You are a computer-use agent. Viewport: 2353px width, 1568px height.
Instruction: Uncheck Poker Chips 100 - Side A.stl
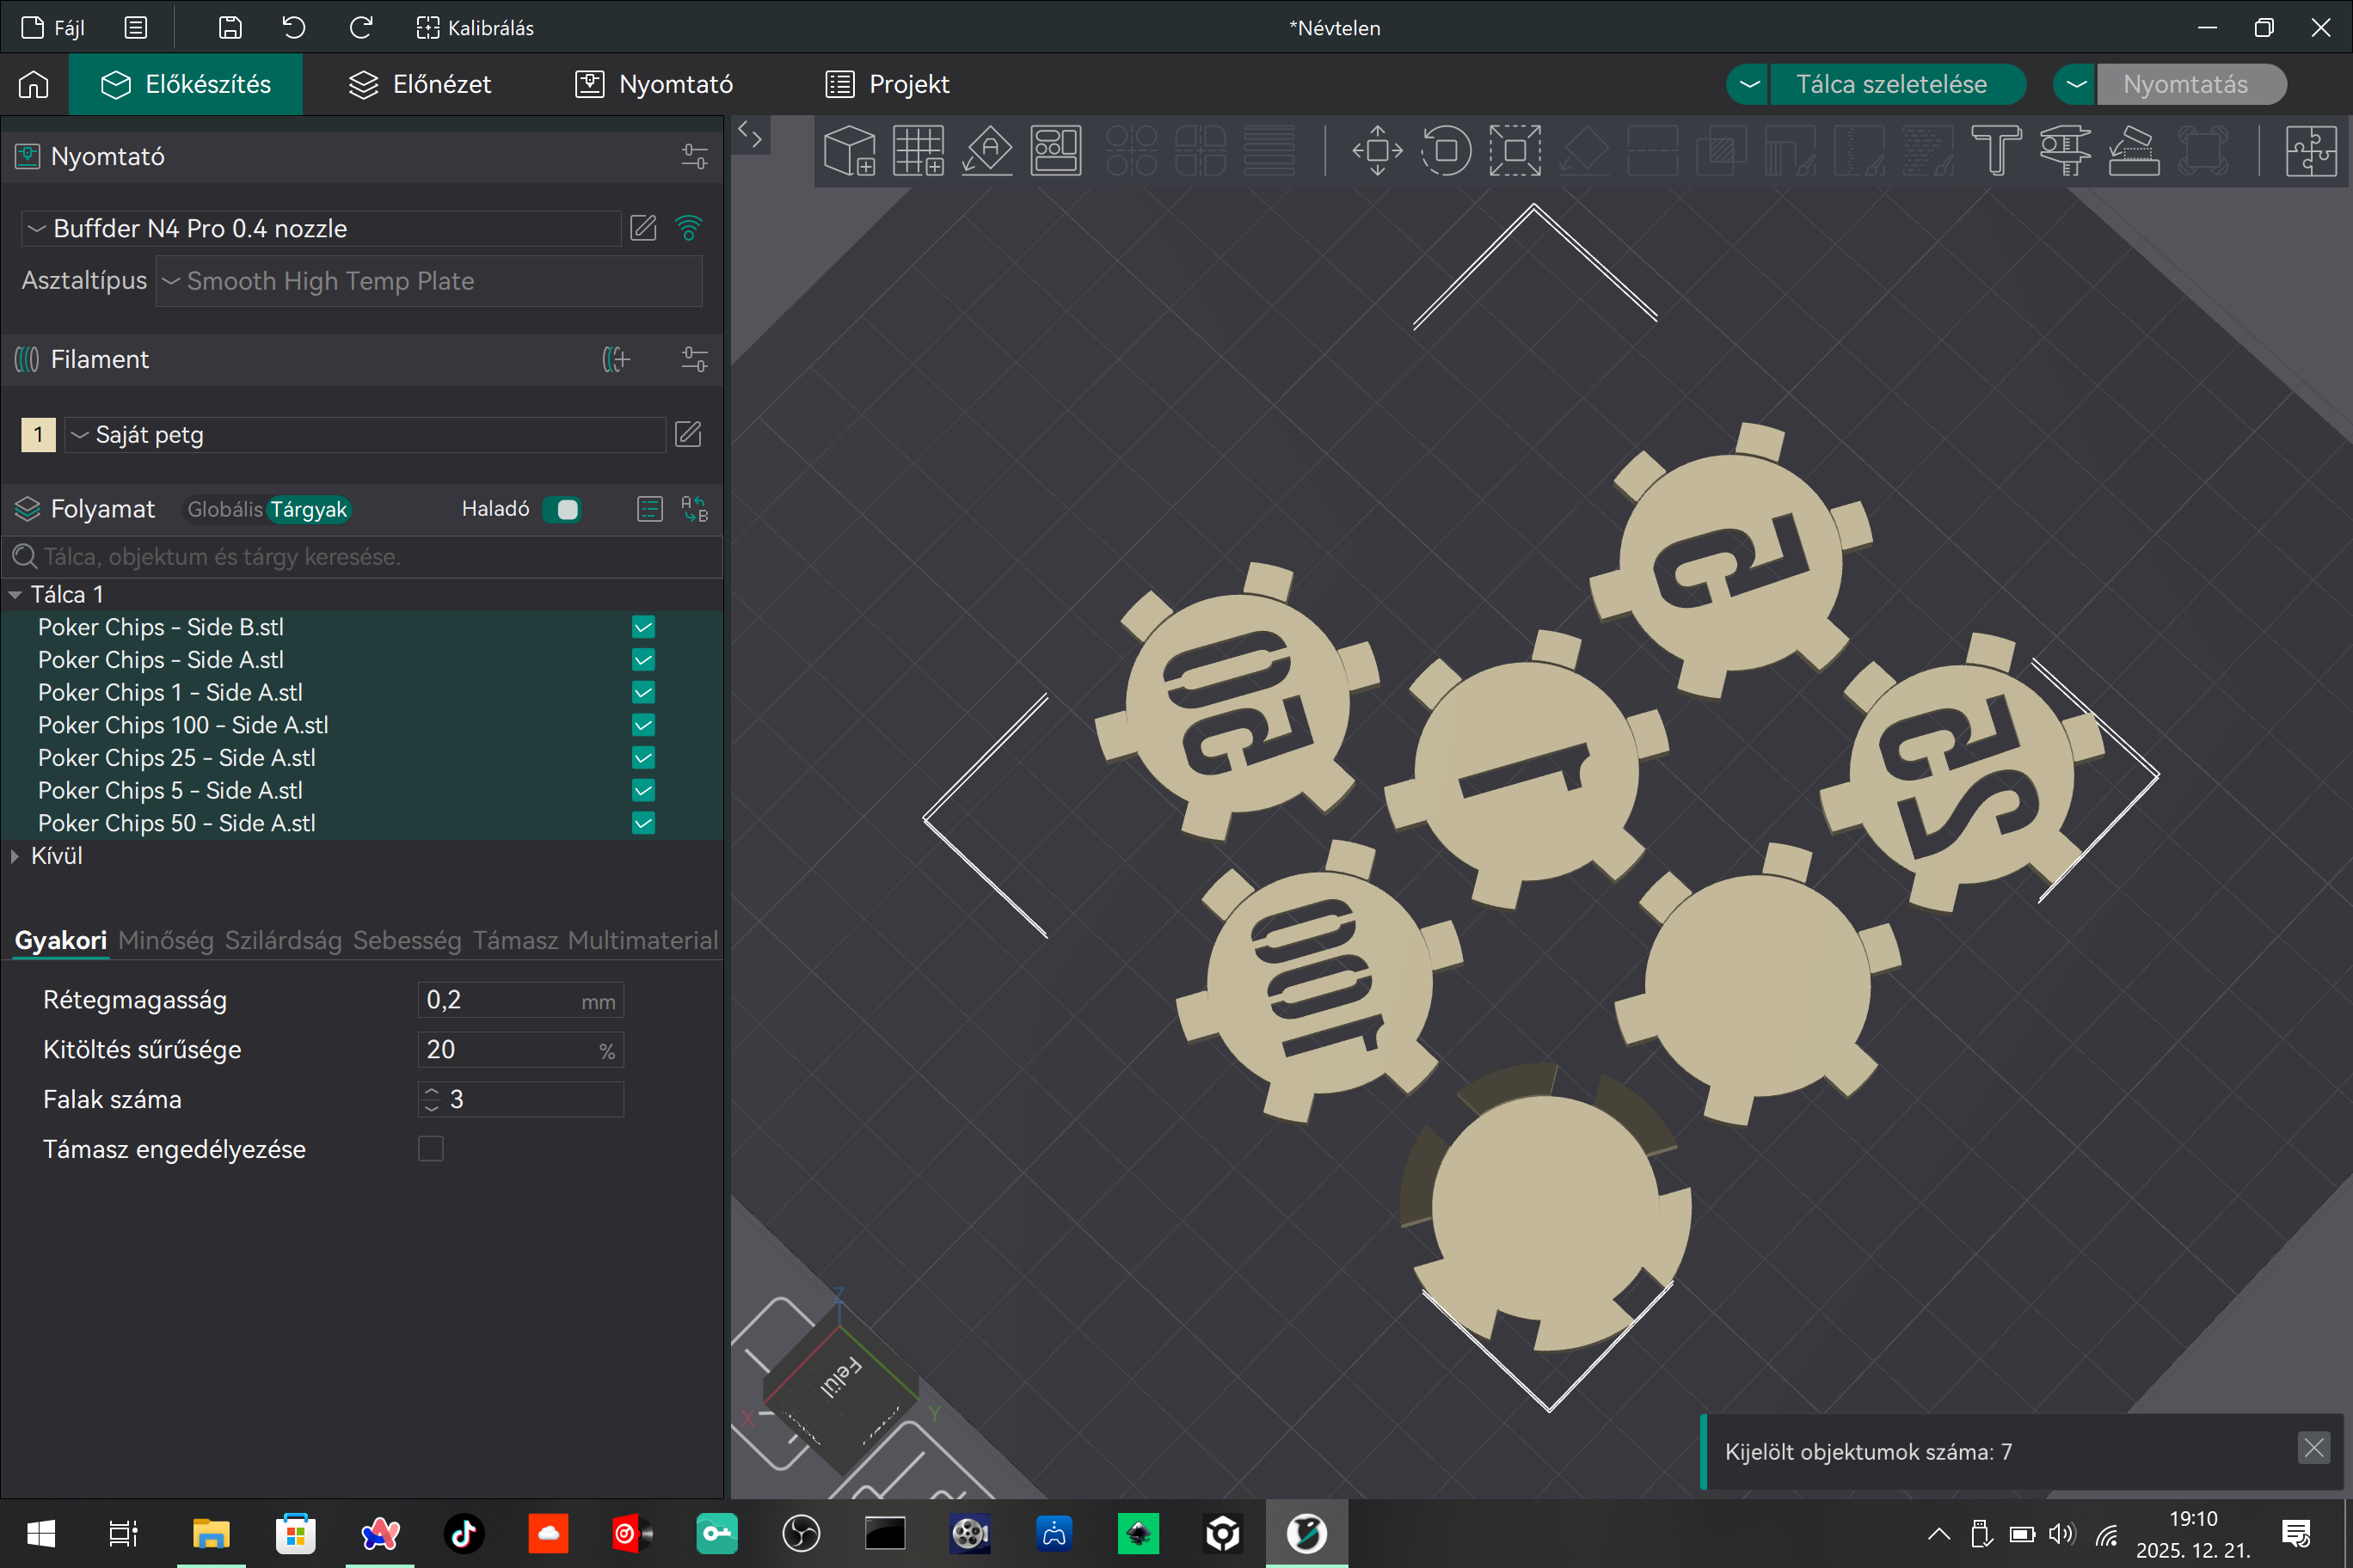pos(643,725)
